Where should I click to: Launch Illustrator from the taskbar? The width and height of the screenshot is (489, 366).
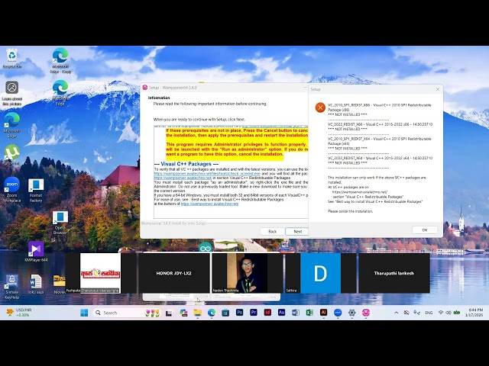coord(323,313)
